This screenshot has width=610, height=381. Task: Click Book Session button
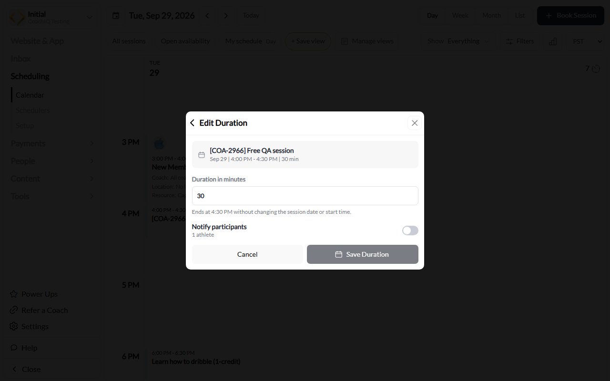(x=570, y=16)
